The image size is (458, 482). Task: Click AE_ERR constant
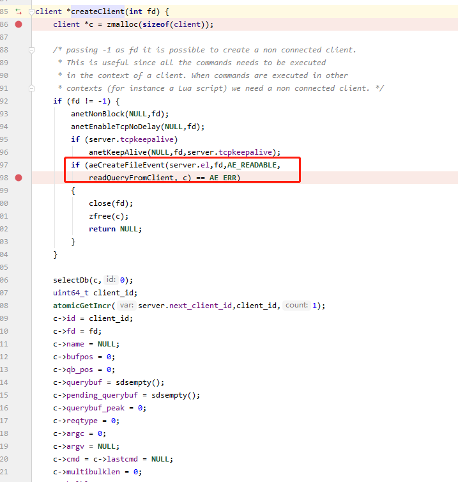223,178
